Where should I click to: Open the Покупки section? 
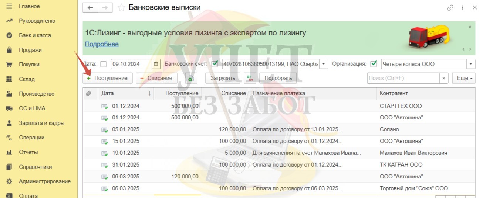pos(29,65)
